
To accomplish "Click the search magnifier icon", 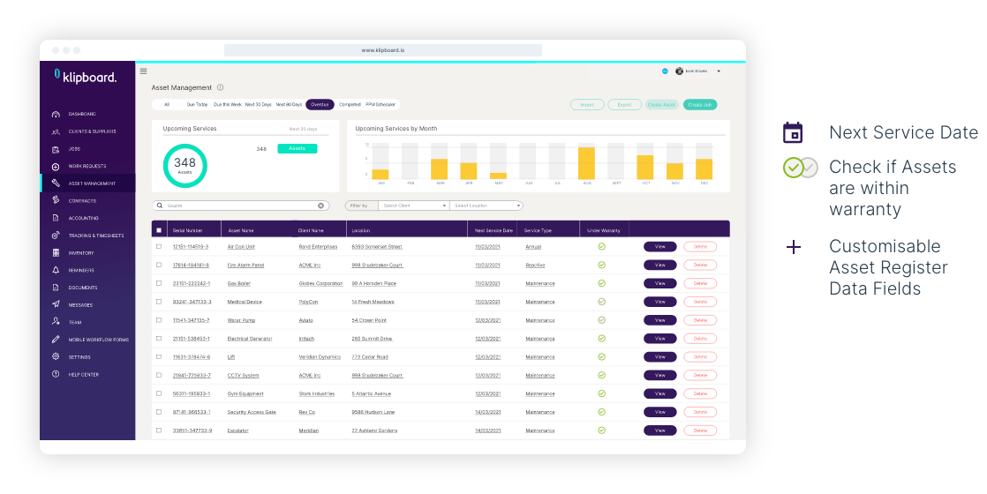I will 160,206.
